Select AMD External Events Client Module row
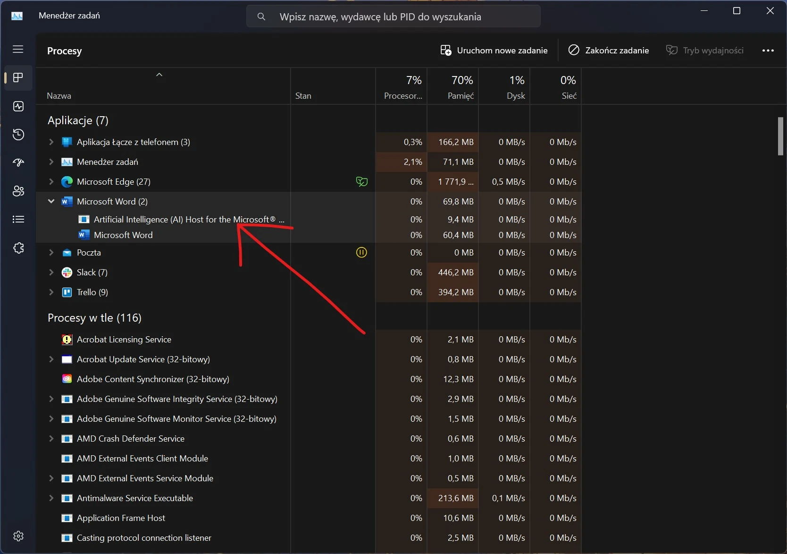787x554 pixels. click(309, 459)
